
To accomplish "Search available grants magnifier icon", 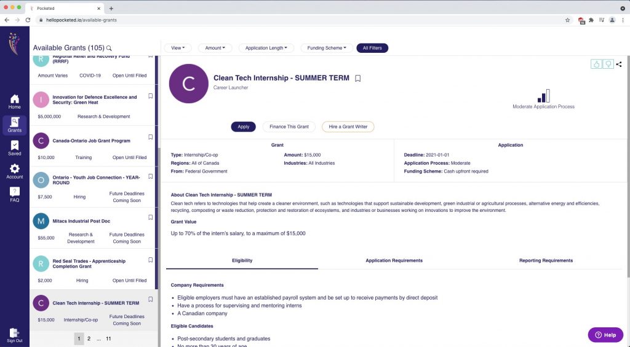I will (109, 48).
